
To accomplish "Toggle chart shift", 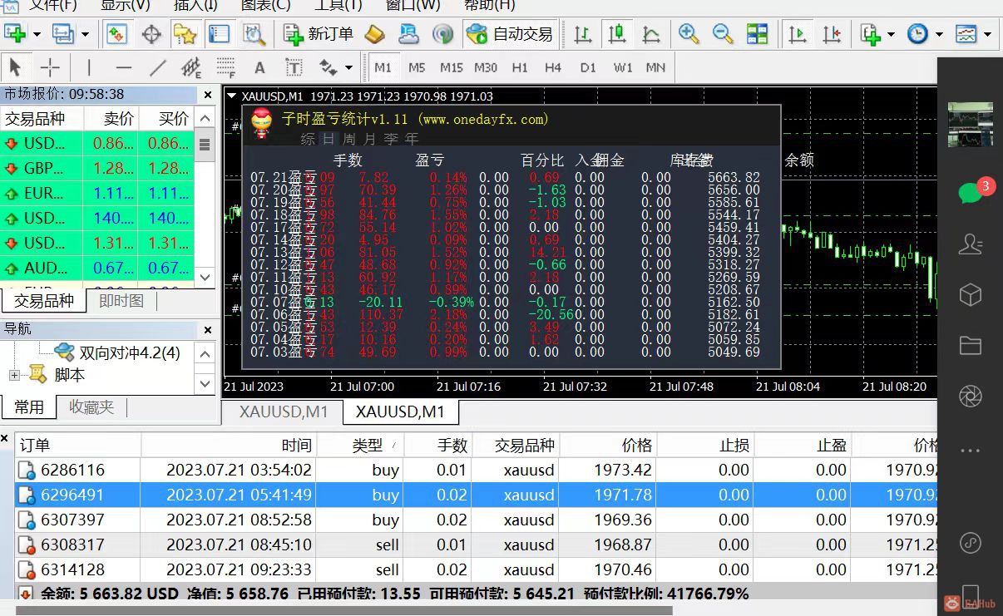I will [832, 34].
